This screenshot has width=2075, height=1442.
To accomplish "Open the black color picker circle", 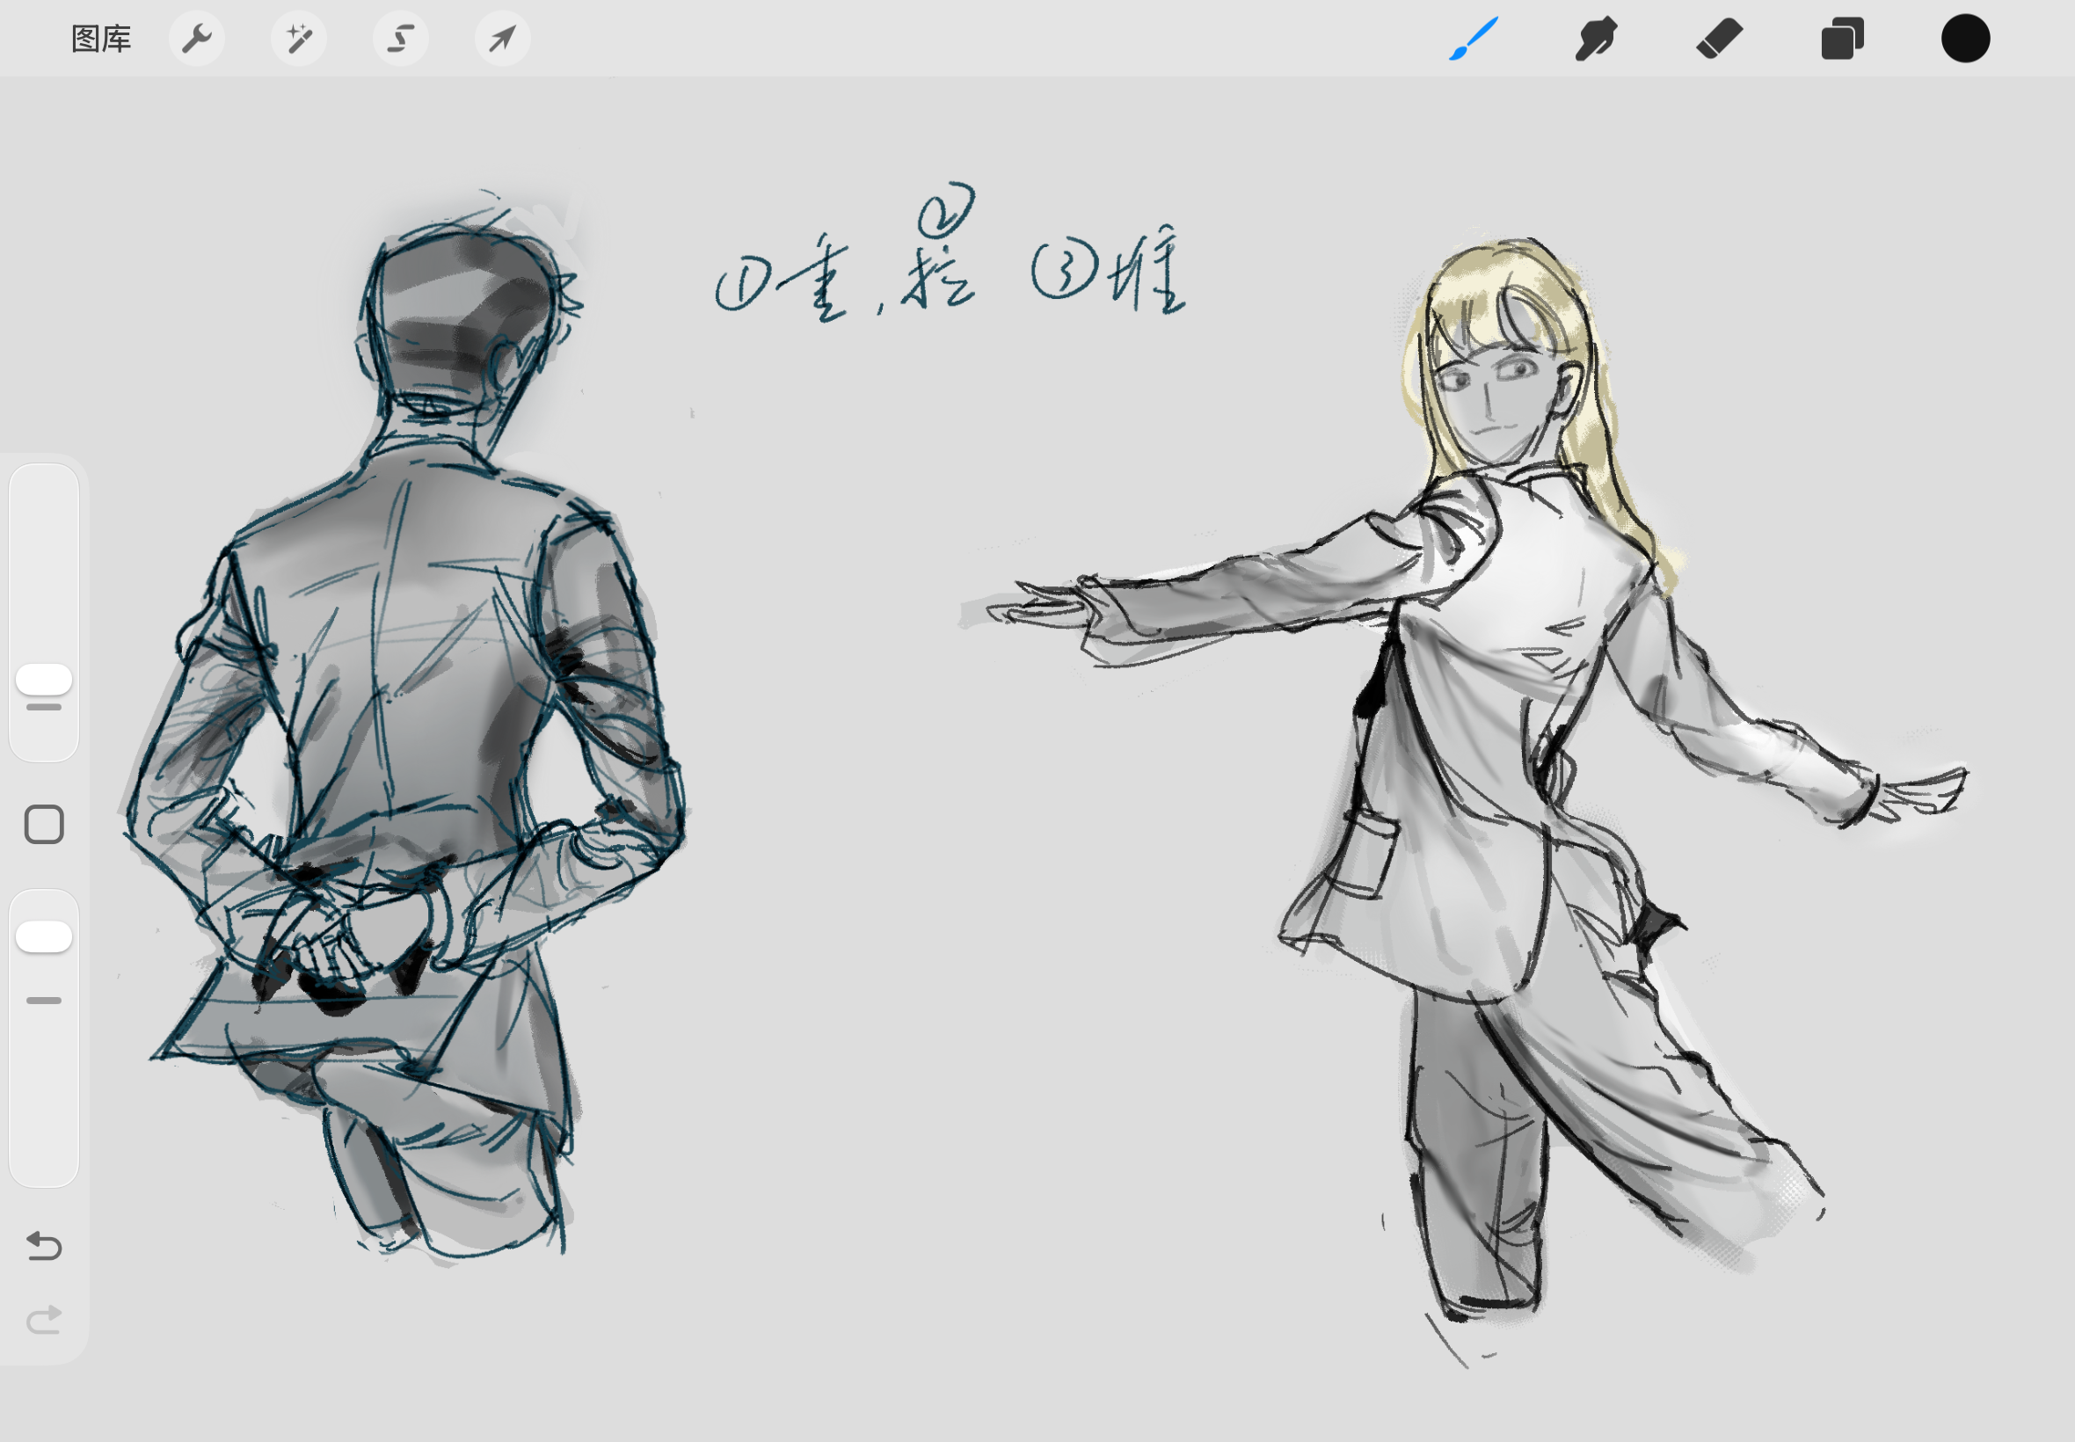I will click(x=1965, y=39).
